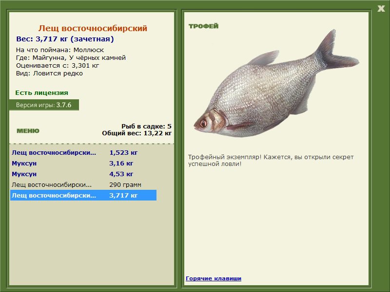Screen dimensions: 390x292
Task: Click the На что поймана: Моллюск line
Action: click(60, 50)
